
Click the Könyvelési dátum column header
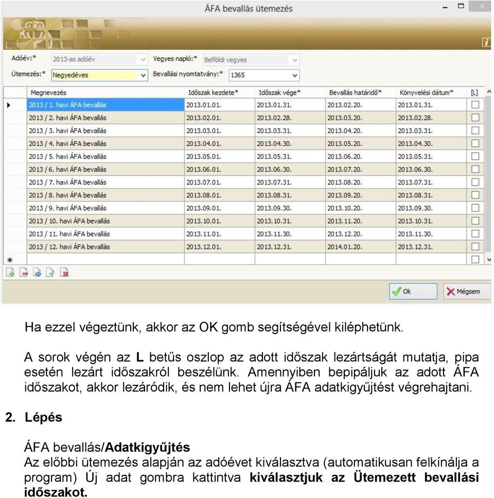[x=431, y=93]
